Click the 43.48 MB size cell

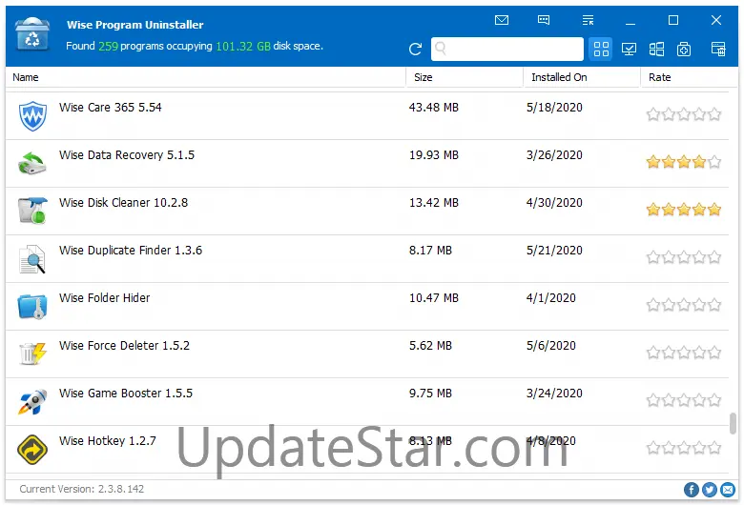click(434, 108)
